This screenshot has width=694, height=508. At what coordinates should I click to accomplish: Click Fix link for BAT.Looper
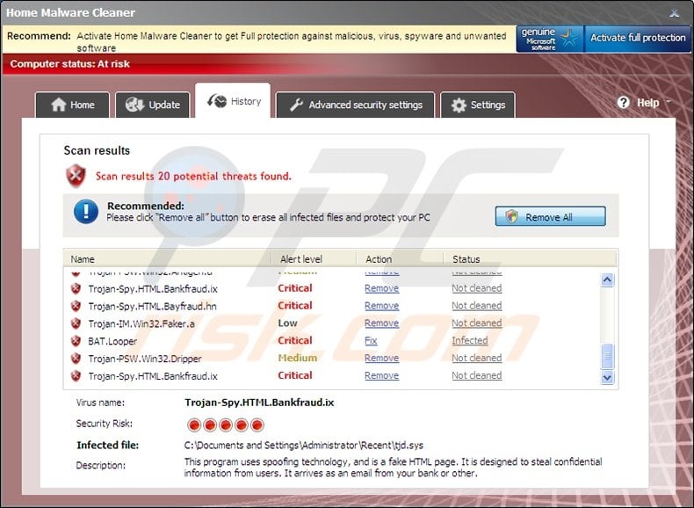(x=371, y=341)
